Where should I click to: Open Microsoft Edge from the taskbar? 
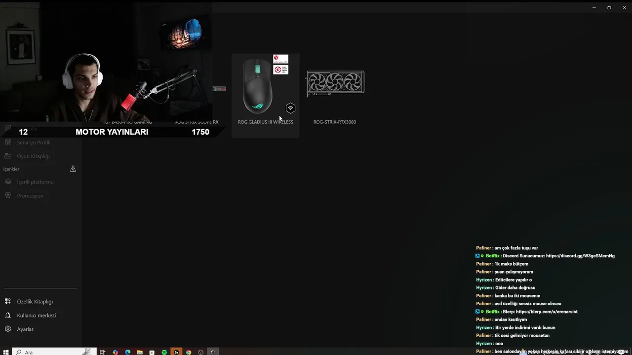(127, 352)
